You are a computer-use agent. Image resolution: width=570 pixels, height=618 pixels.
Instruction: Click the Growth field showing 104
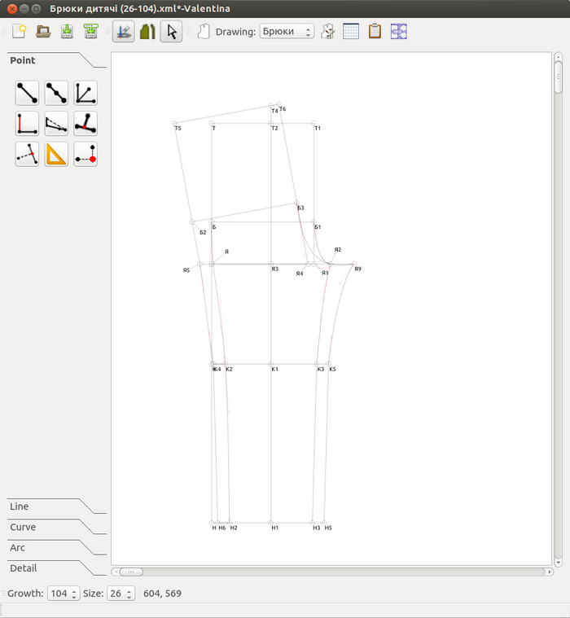[59, 594]
